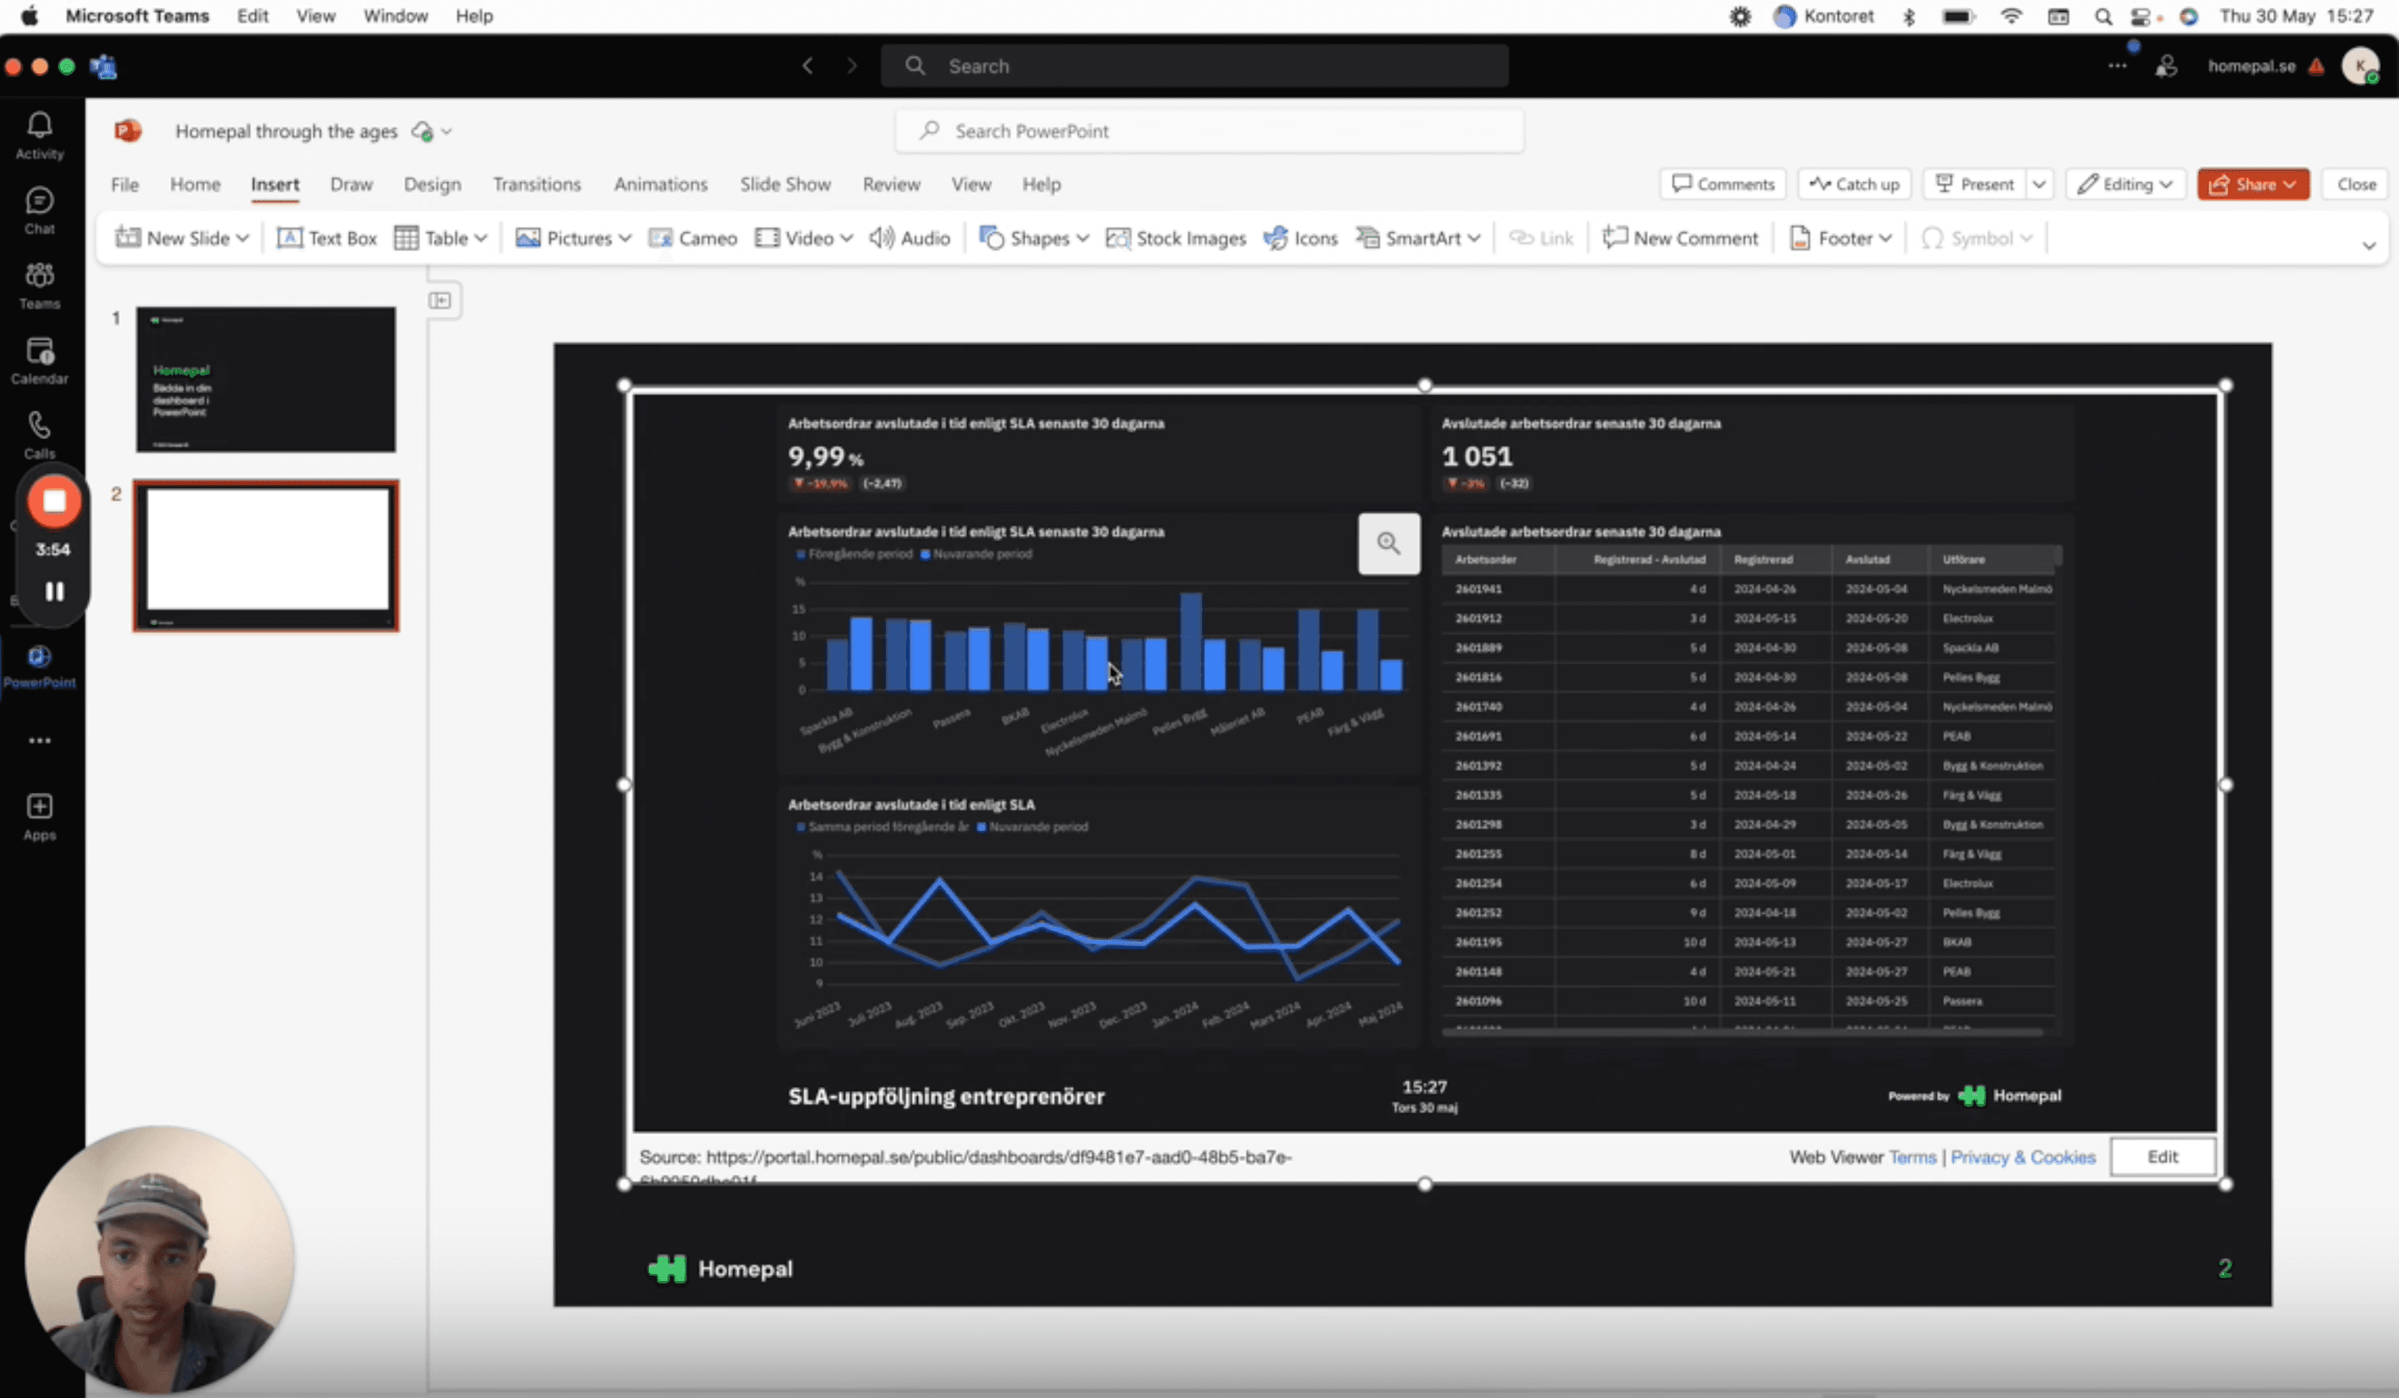Open Teams settings and more menu

pyautogui.click(x=2117, y=66)
